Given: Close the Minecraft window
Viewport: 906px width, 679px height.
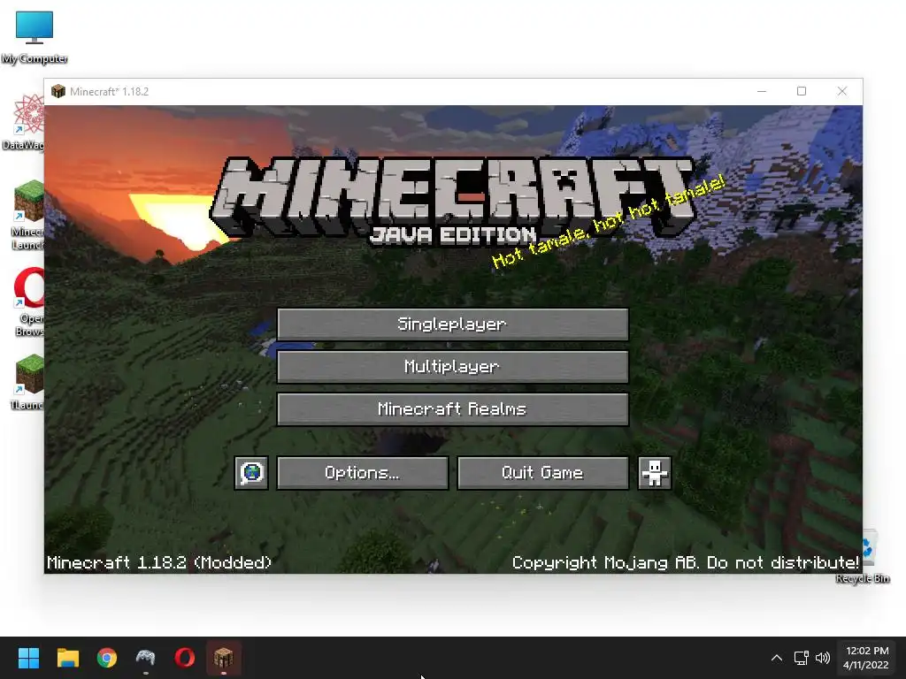Looking at the screenshot, I should 842,91.
